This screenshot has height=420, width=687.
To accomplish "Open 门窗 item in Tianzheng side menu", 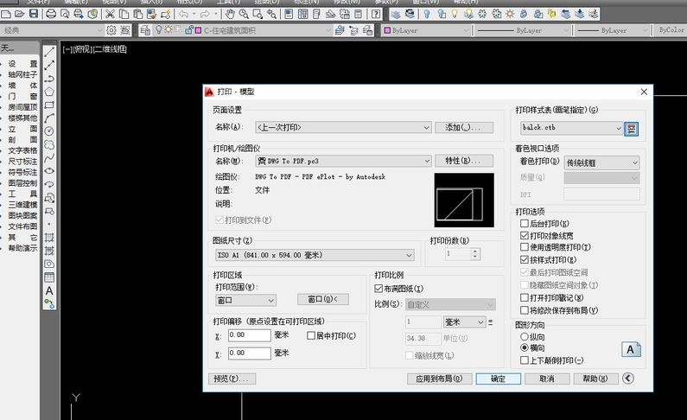I will click(x=22, y=96).
